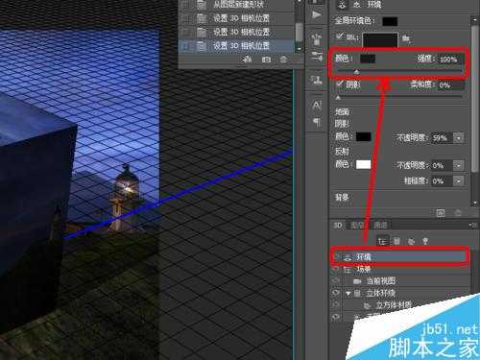
Task: Open the character panel 'A' icon
Action: tap(316, 106)
